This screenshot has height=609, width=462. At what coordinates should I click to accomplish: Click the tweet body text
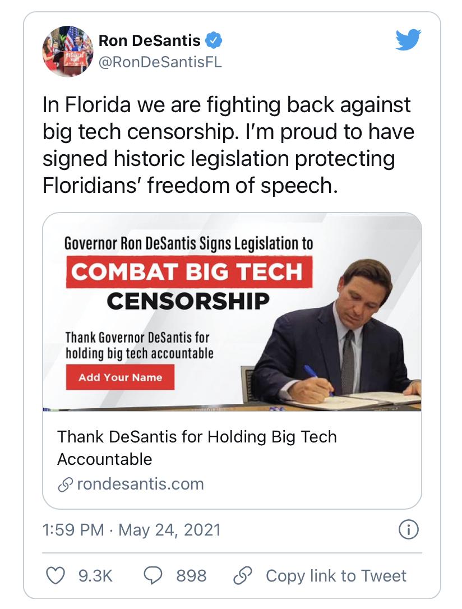pos(227,144)
